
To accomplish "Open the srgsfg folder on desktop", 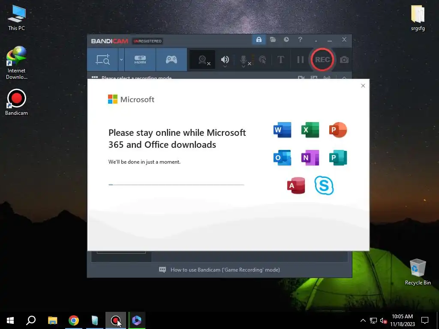I will coord(418,18).
